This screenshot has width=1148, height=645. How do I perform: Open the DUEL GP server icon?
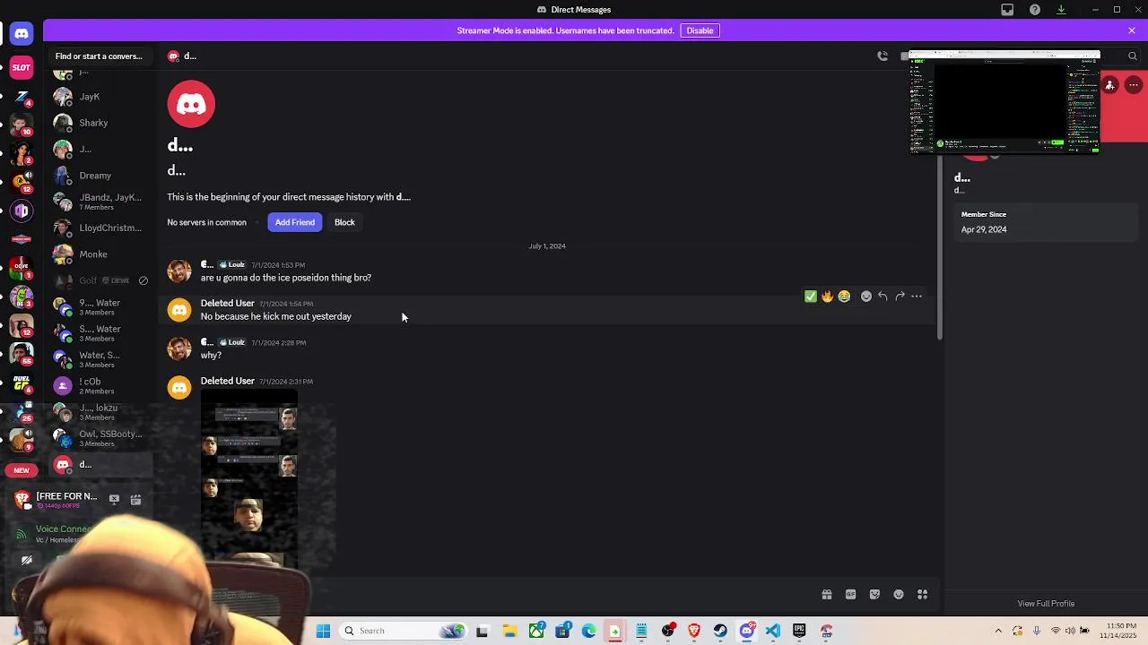point(22,383)
